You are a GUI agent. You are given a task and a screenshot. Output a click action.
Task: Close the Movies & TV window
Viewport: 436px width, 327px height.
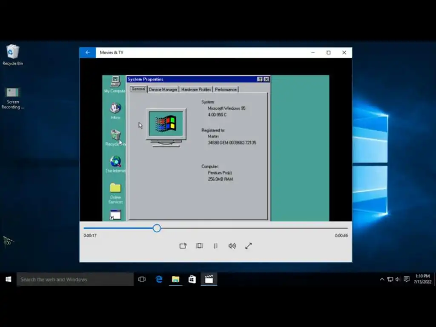point(344,52)
